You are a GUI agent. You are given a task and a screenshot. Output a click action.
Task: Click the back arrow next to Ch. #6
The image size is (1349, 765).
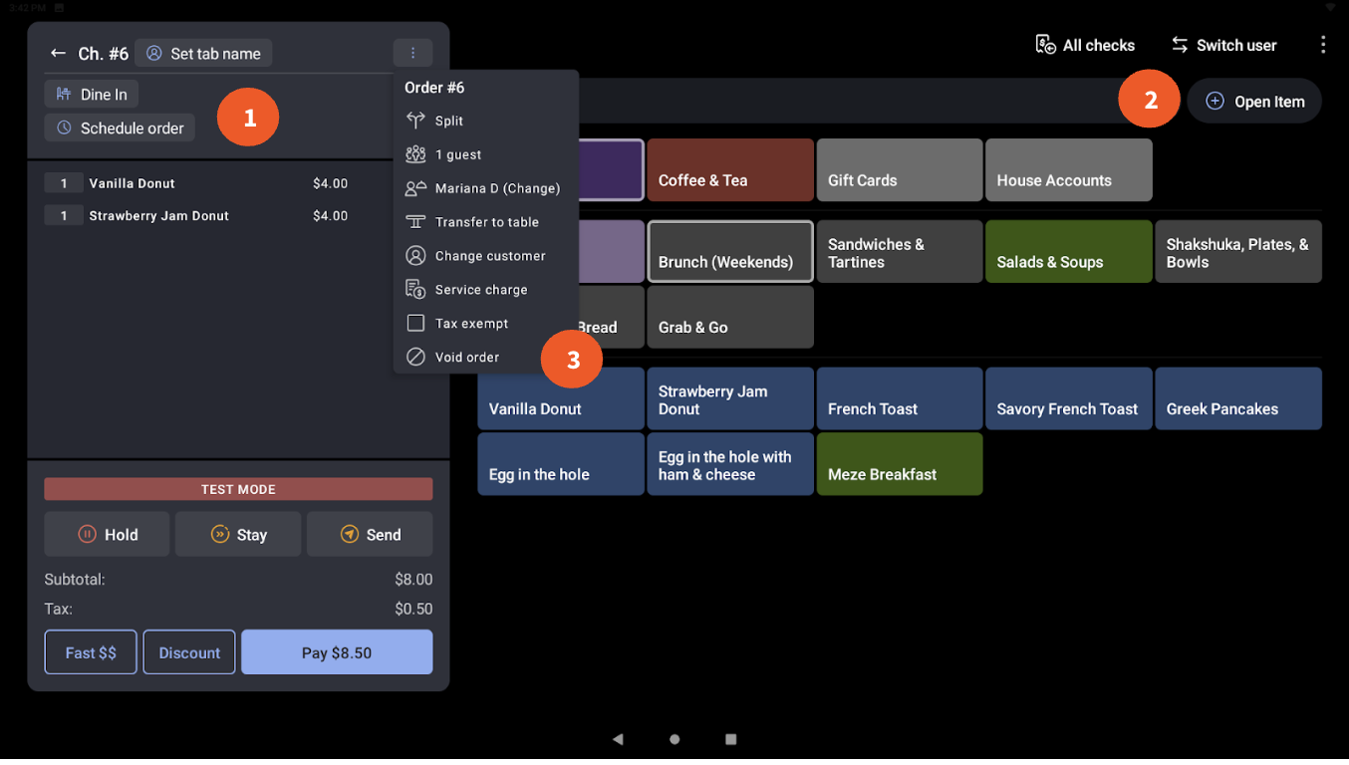pos(58,53)
